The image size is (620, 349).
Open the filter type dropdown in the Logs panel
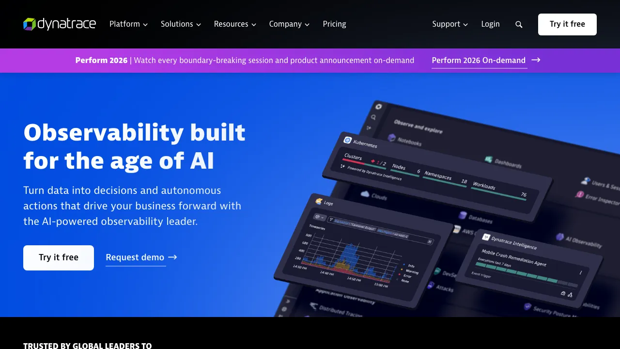[x=320, y=217]
